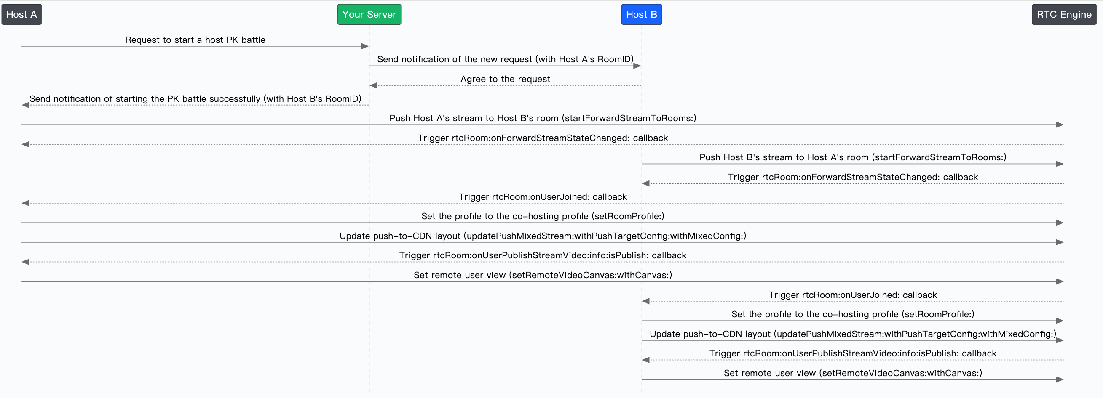Click first onForwardStreamStateChanged callback label for Host A
Screen dimensions: 1103x398
(x=543, y=138)
